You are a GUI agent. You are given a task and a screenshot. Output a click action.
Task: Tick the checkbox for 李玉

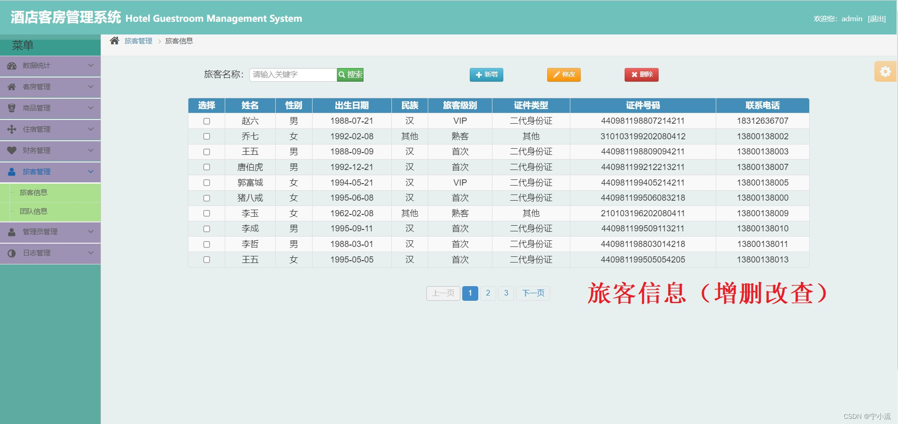point(206,213)
